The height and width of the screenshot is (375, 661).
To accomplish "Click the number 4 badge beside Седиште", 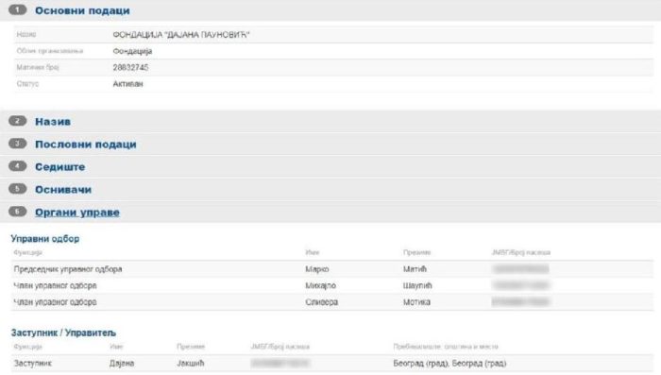I will (17, 166).
